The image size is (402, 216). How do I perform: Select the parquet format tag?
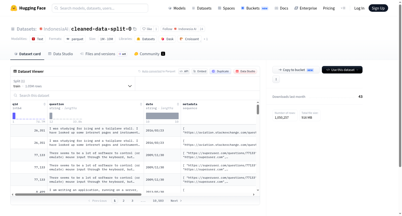(75, 39)
